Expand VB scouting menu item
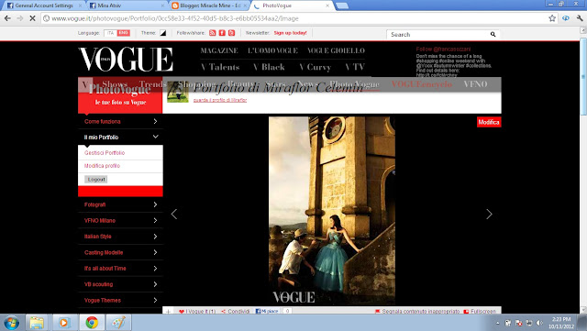Image resolution: width=587 pixels, height=331 pixels. point(120,284)
